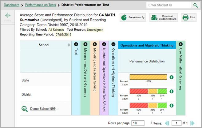
Task: Click the page number input field
Action: pos(176,123)
